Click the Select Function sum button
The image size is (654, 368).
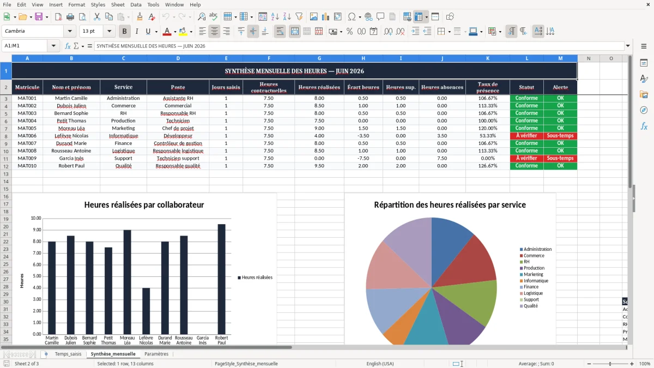tap(76, 46)
